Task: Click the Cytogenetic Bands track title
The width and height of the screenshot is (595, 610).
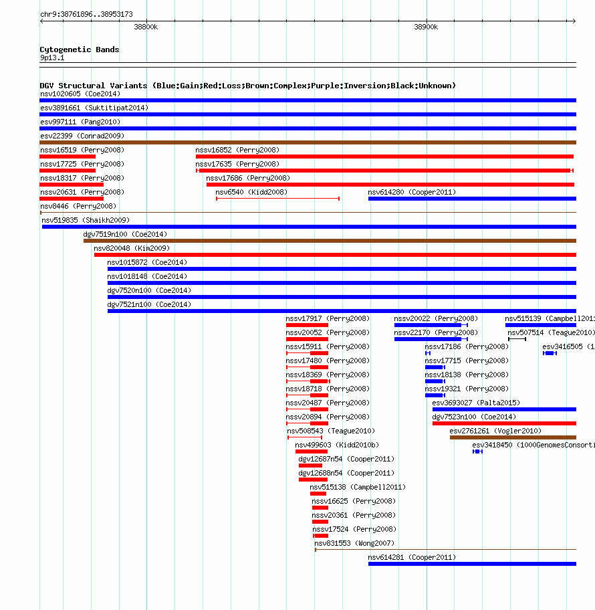Action: (x=80, y=49)
